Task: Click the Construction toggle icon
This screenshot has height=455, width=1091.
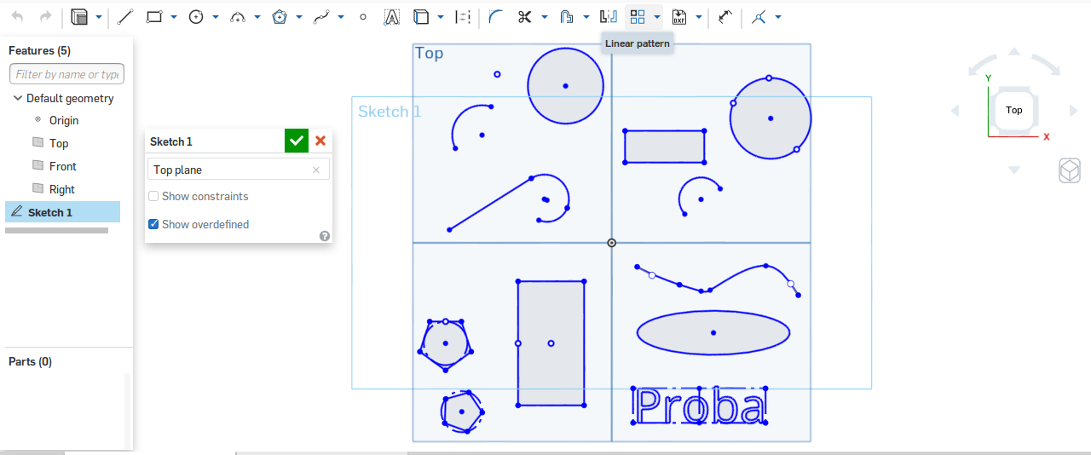Action: [463, 16]
